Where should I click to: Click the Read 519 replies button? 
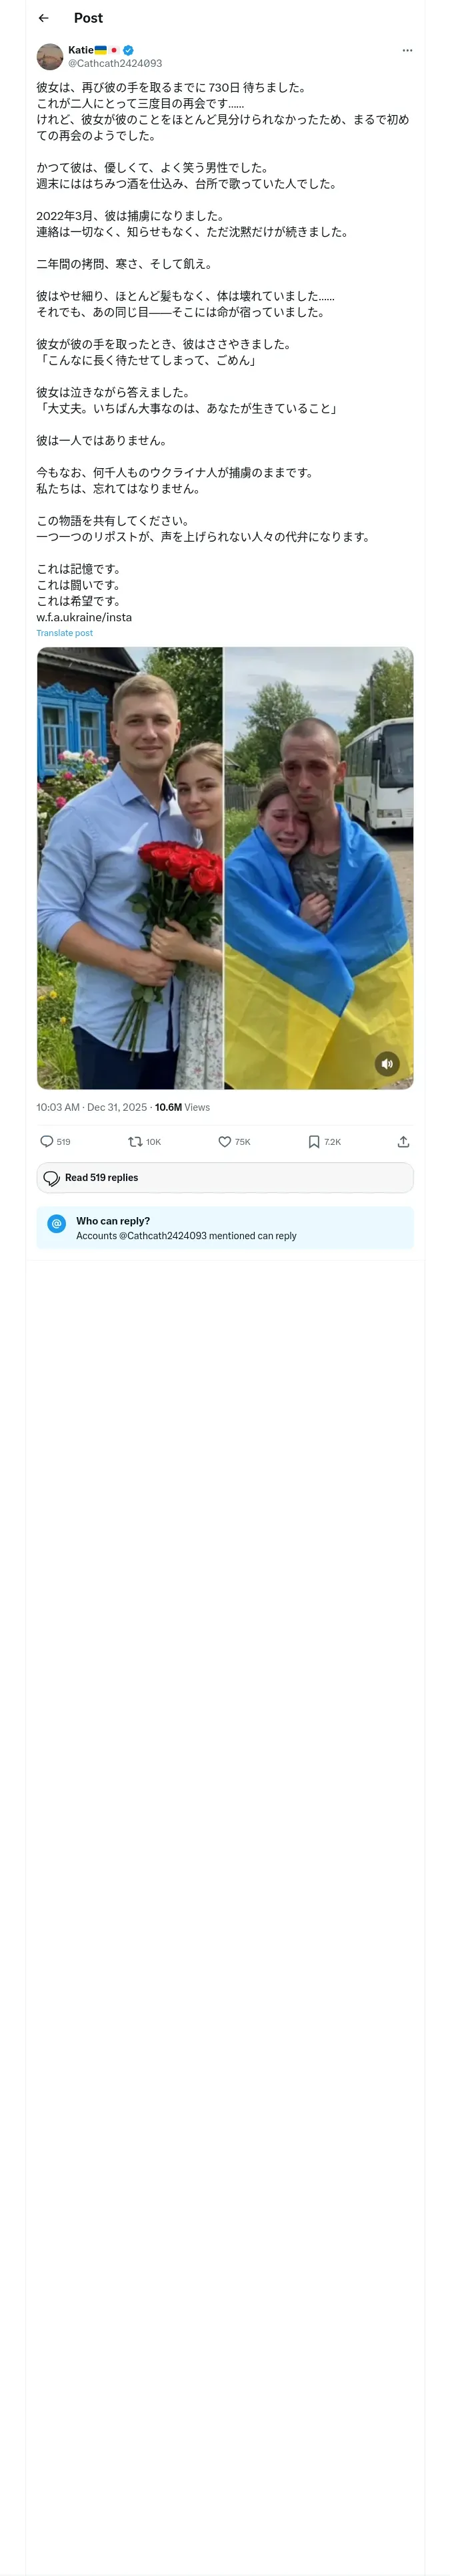pyautogui.click(x=225, y=1177)
